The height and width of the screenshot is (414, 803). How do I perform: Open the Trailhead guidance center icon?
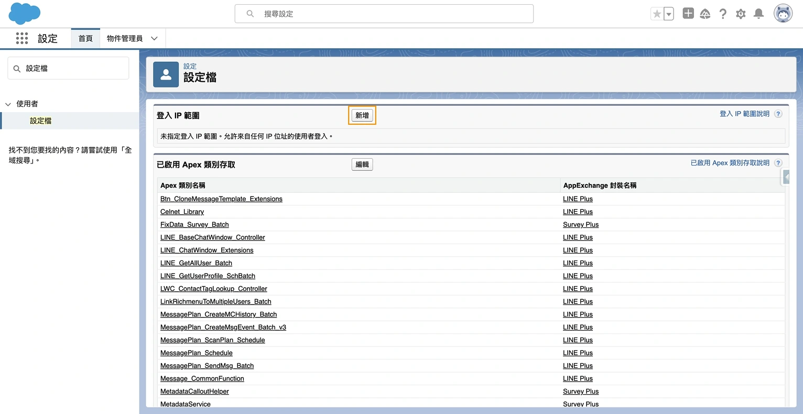705,14
